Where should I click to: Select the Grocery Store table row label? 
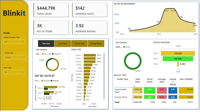point(121,97)
